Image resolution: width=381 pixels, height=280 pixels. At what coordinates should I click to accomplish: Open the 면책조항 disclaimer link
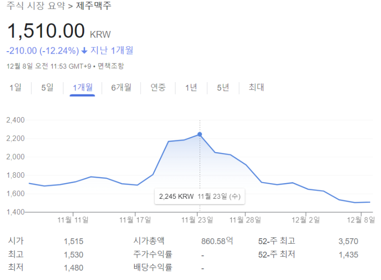click(111, 66)
